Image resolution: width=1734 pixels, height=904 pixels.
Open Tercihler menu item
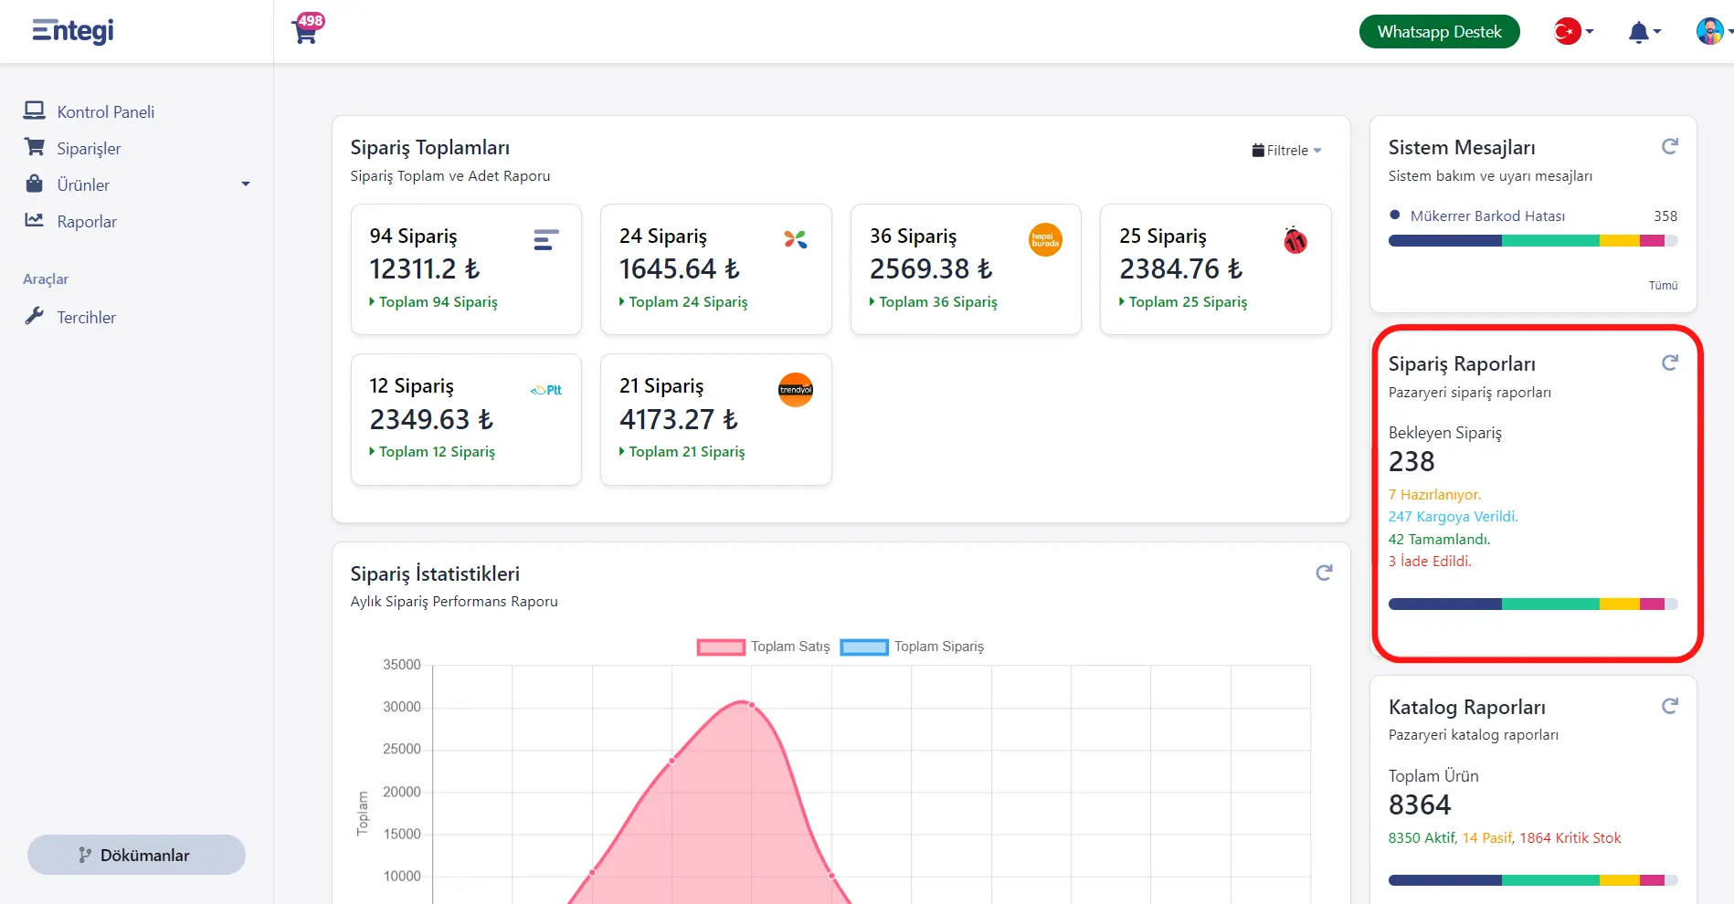[x=87, y=317]
